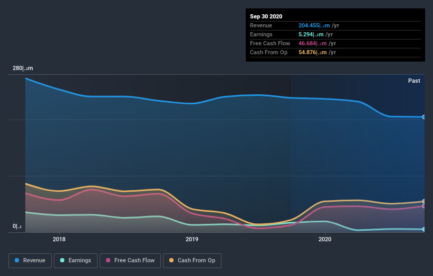This screenshot has width=433, height=276.
Task: Click the 280 y-axis label
Action: 23,68
